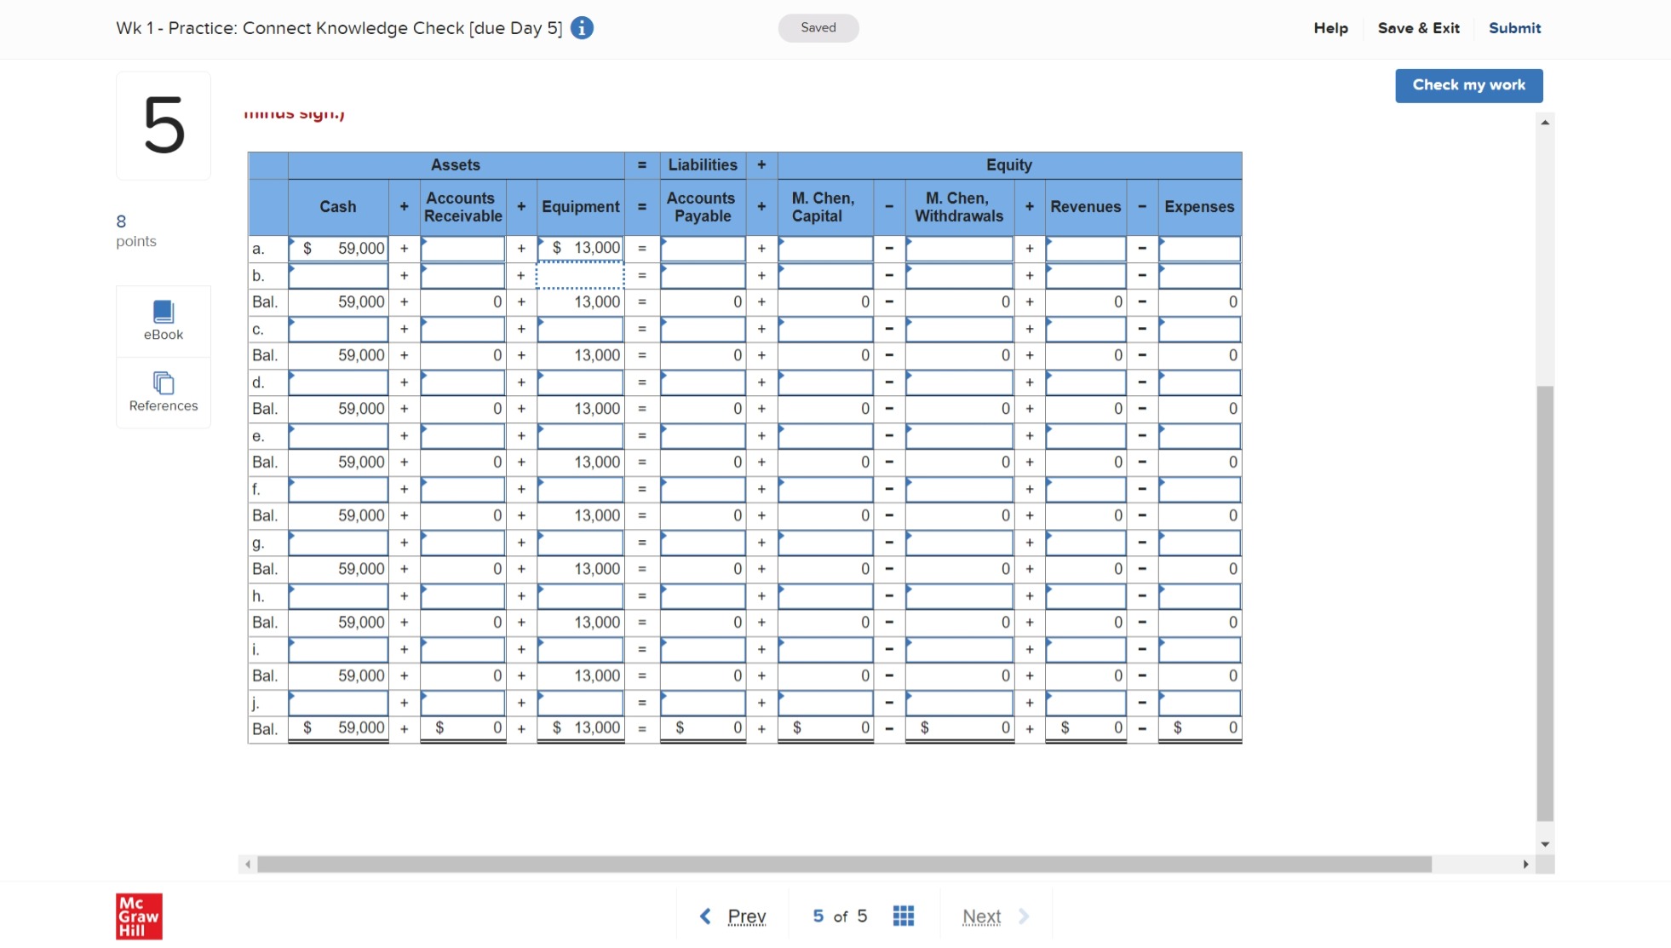Select the Equipment cell showing dotted selection
Screen dimensions: 1671x948
[x=580, y=274]
